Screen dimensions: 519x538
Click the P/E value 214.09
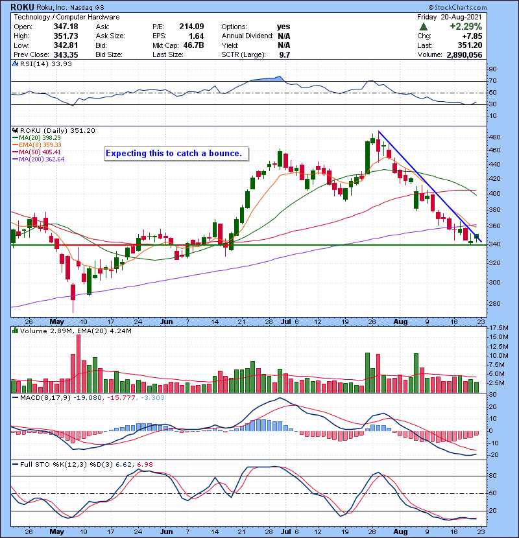point(191,27)
